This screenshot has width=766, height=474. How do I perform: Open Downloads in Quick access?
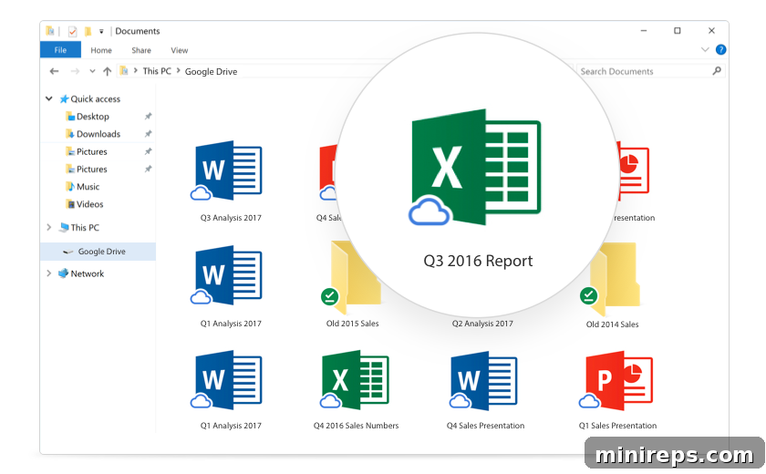point(92,134)
